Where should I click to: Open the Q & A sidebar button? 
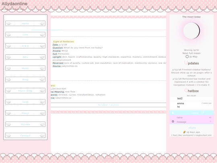click(x=25, y=46)
